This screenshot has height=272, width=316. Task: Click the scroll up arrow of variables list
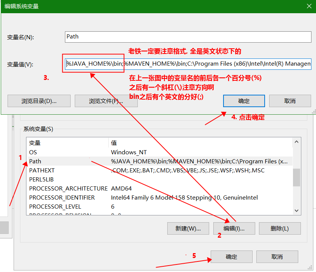296,142
